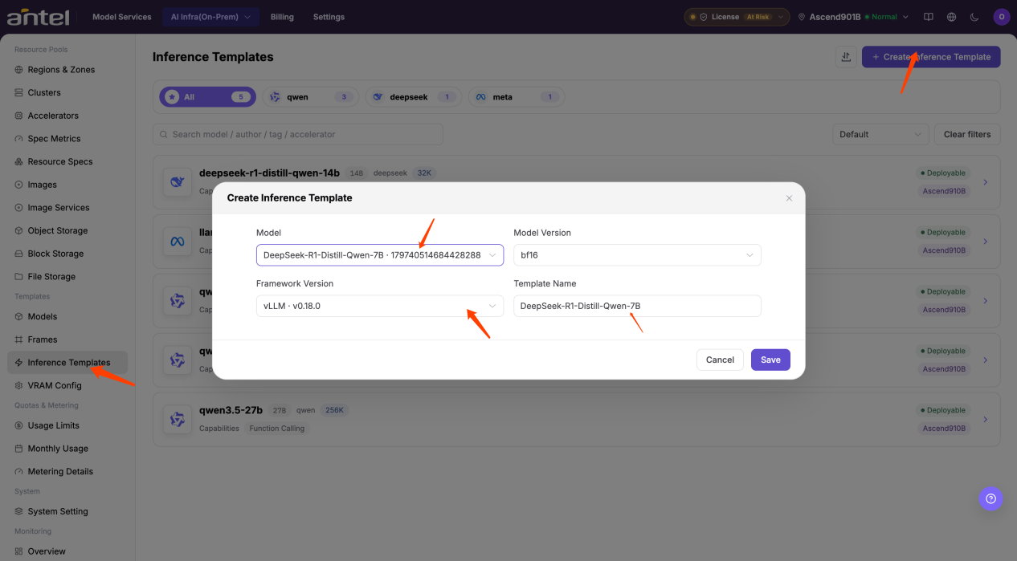
Task: Open Resource Specs page
Action: coord(67,161)
